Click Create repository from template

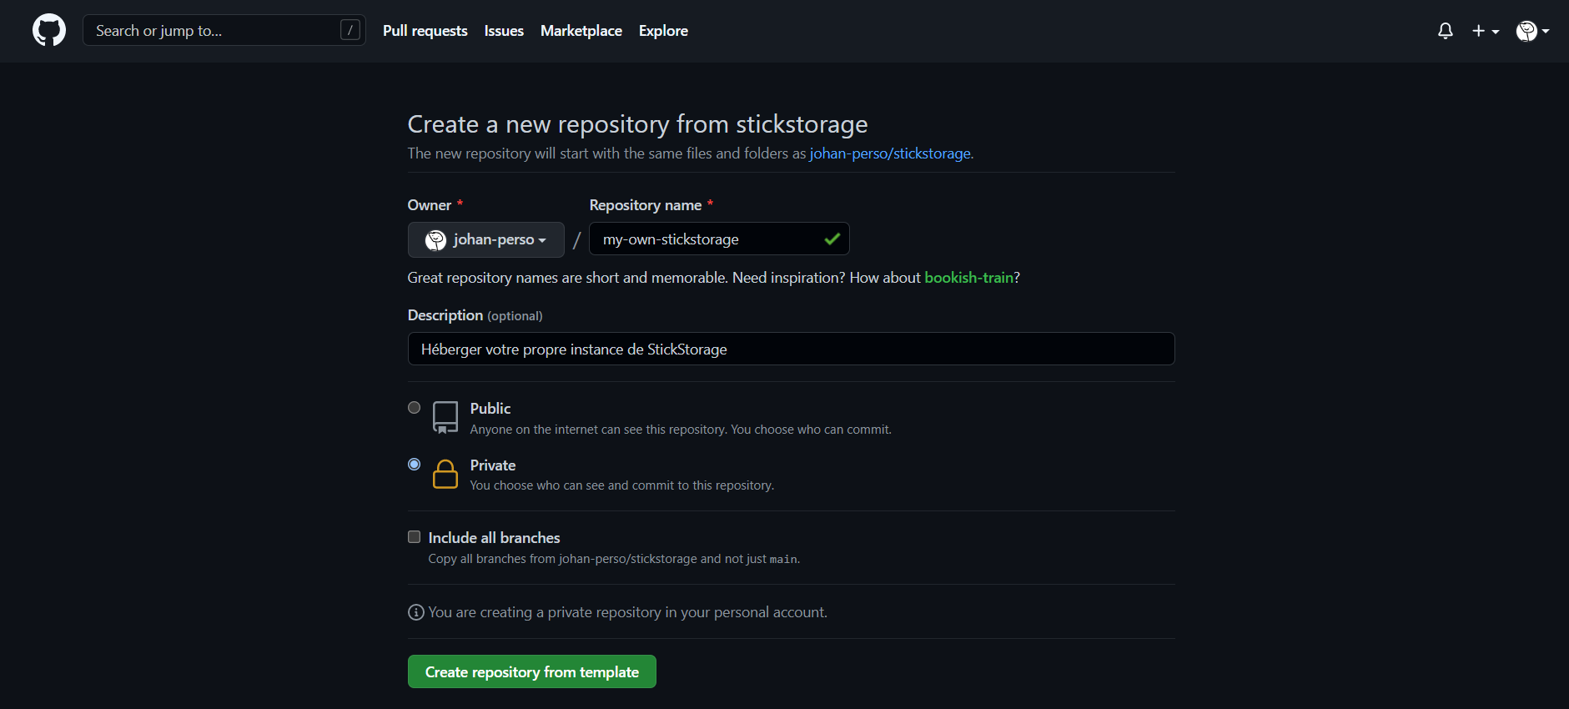click(x=532, y=671)
